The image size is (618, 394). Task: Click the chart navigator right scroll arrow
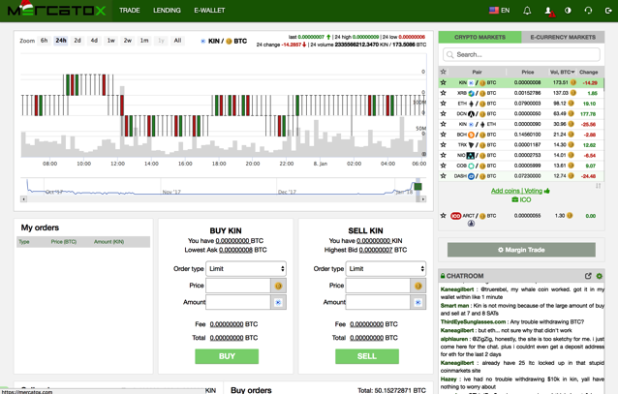tap(423, 199)
